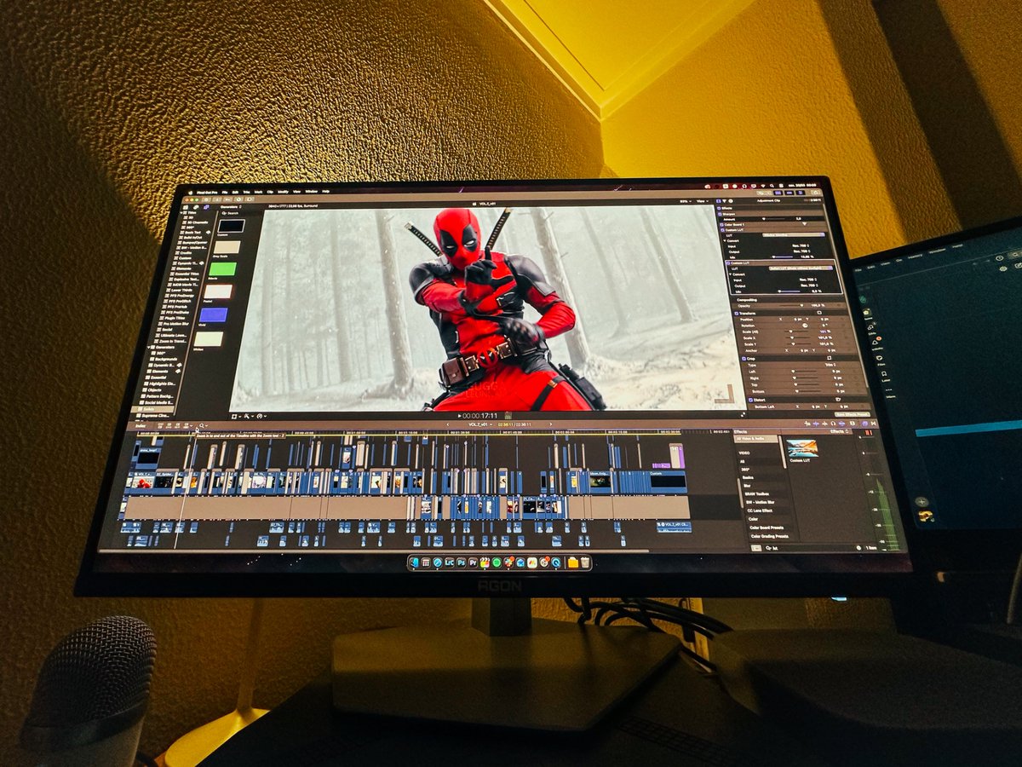Select the Whites solid generator
1022x767 pixels.
[x=209, y=339]
